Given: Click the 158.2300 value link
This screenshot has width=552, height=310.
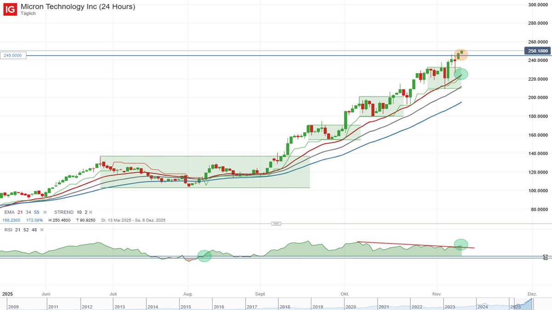Looking at the screenshot, I should pos(11,220).
